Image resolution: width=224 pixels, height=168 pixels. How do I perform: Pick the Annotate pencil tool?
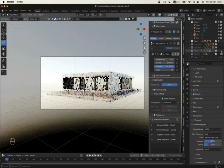click(x=4, y=60)
